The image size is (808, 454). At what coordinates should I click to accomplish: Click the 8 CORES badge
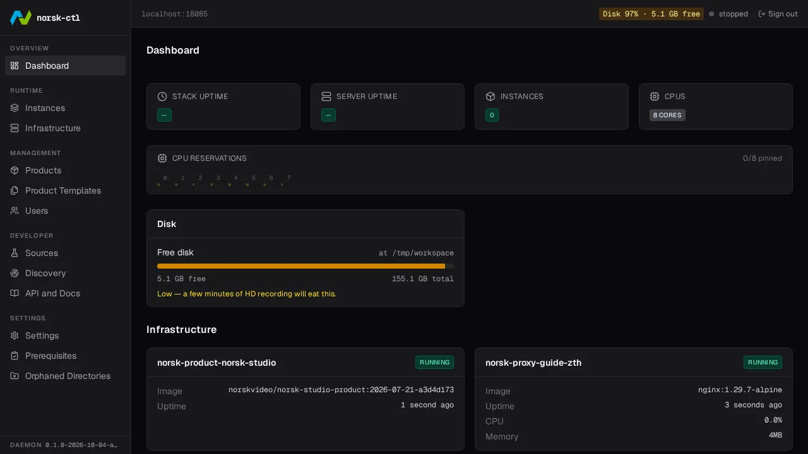667,115
